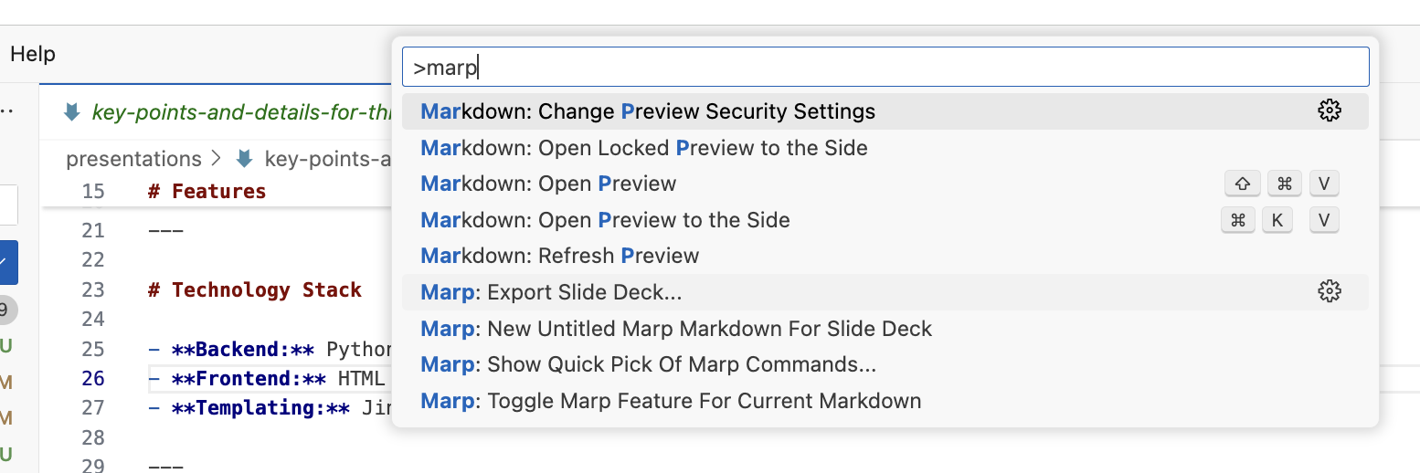Screen dimensions: 1420x473
Task: Select Markdown: Change Preview Security Settings command
Action: [647, 111]
